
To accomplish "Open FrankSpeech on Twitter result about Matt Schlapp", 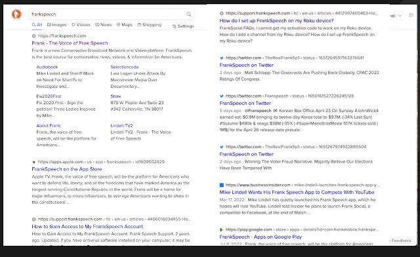I will coord(247,65).
